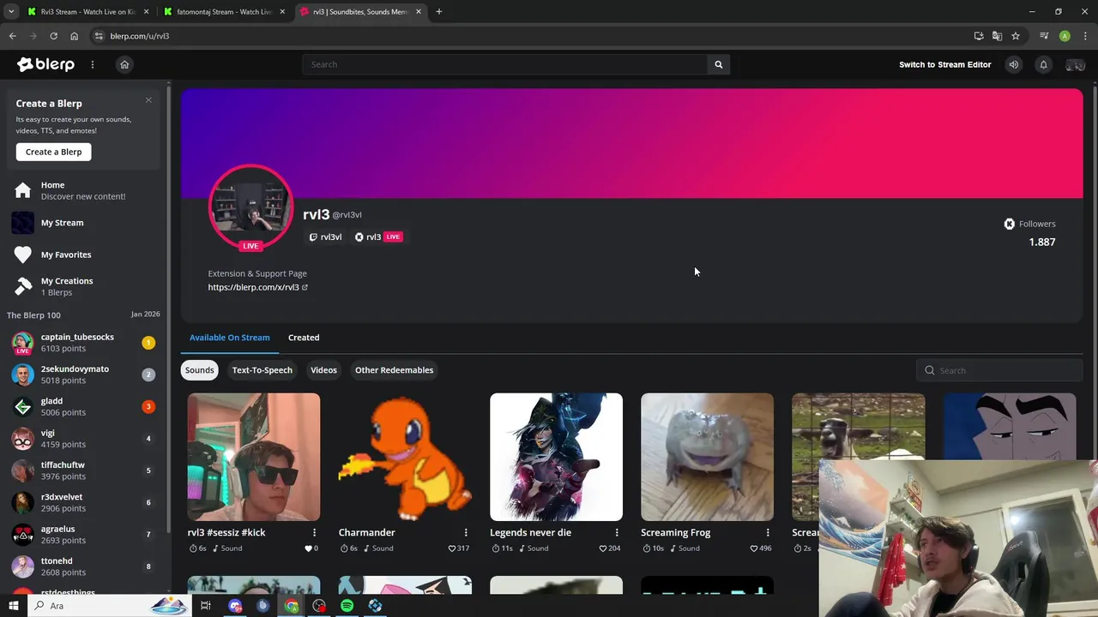Click Switch to Stream Editor
This screenshot has width=1098, height=617.
coord(944,64)
